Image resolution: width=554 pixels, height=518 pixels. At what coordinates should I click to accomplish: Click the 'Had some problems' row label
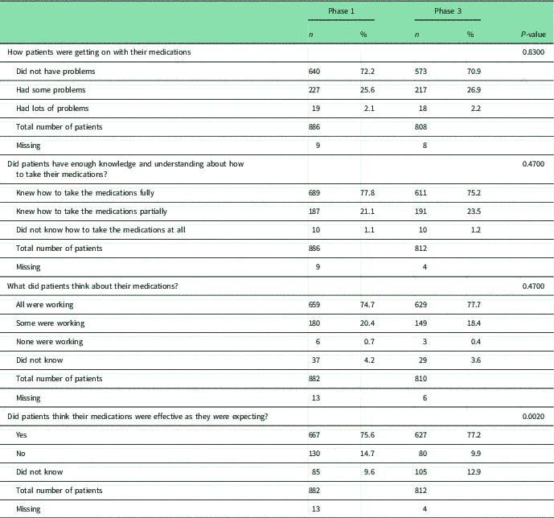(51, 89)
